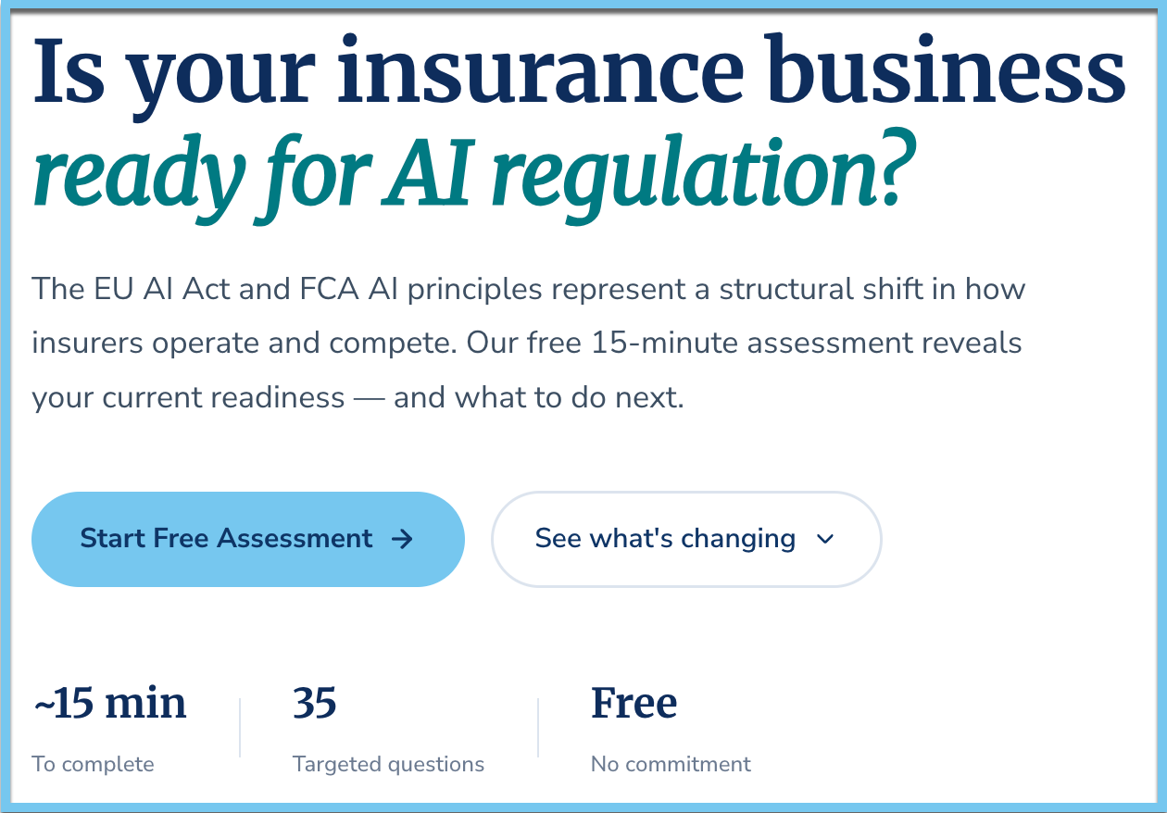Click the divider between 35 and Free
The width and height of the screenshot is (1167, 813).
[x=538, y=728]
